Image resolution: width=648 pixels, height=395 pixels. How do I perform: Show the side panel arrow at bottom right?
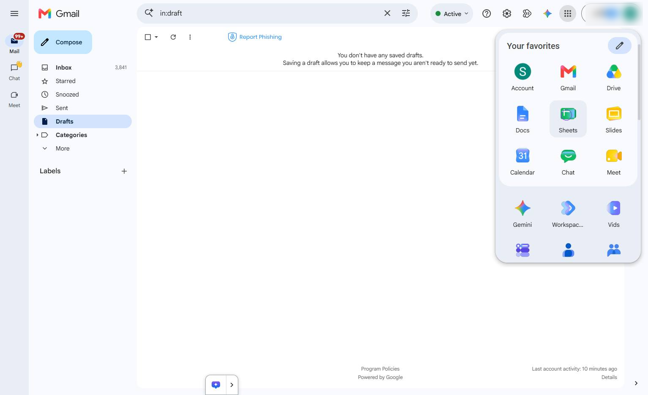636,383
